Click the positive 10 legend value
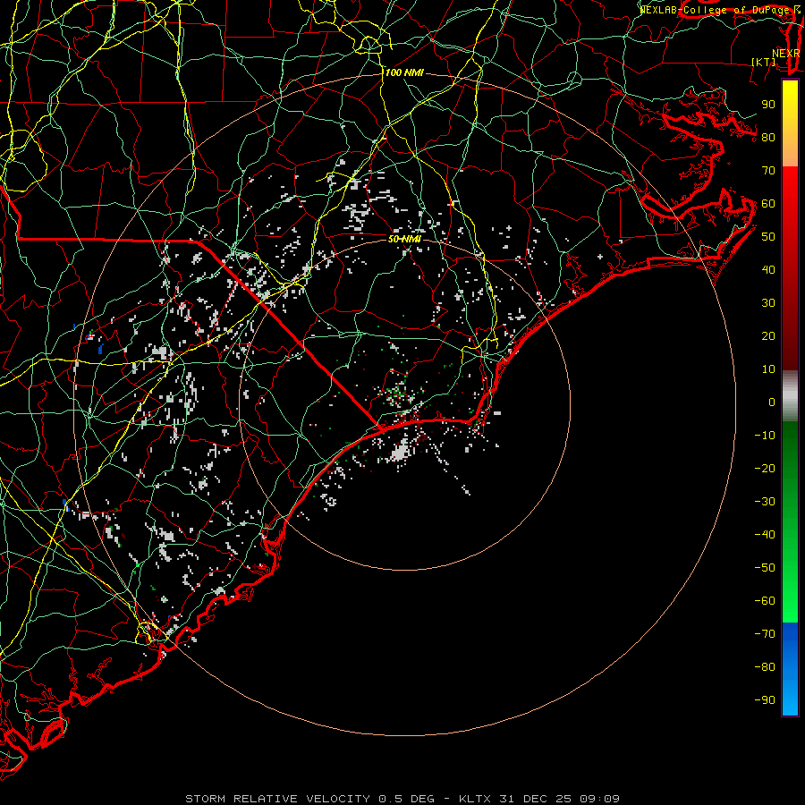The height and width of the screenshot is (805, 805). point(768,369)
